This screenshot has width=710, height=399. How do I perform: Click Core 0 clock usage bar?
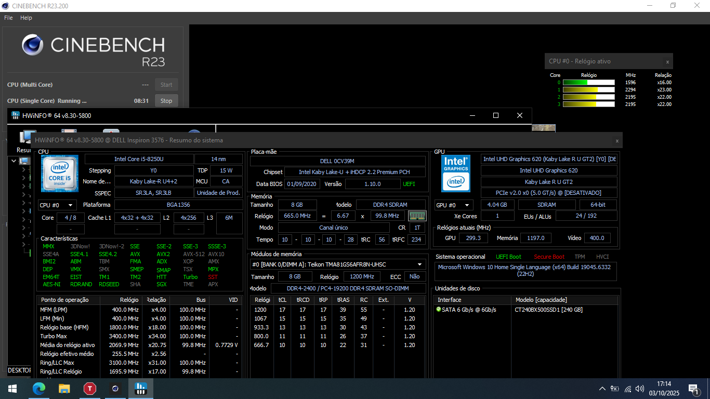tap(588, 83)
